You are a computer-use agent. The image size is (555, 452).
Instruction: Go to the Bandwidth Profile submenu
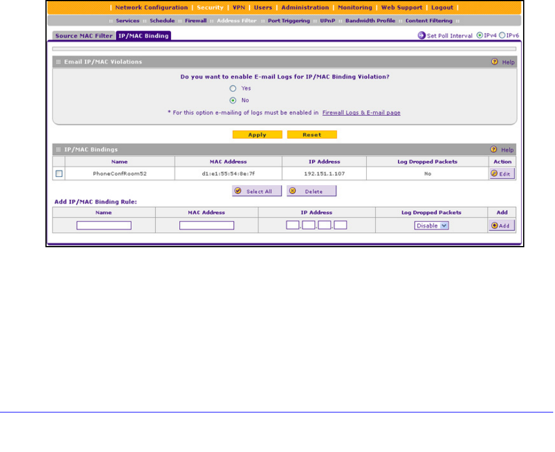click(370, 21)
